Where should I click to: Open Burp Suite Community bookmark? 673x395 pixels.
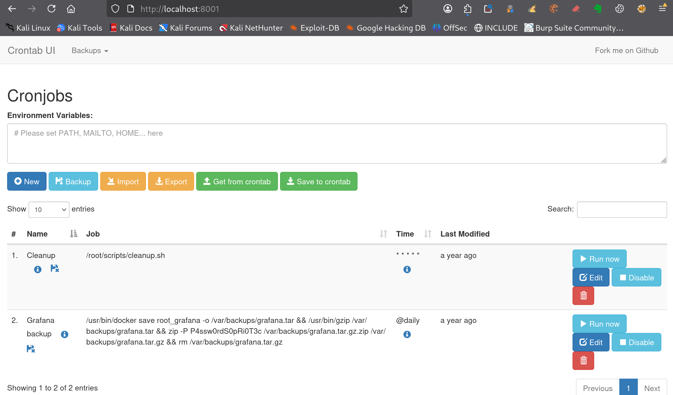(574, 28)
